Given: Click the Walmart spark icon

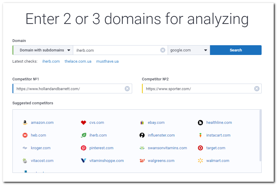Looking at the screenshot, I should click(x=200, y=160).
